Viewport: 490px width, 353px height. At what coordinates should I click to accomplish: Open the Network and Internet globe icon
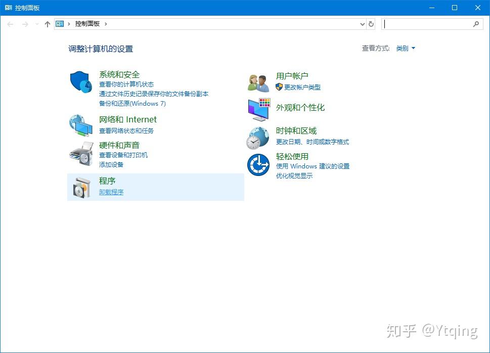(81, 125)
